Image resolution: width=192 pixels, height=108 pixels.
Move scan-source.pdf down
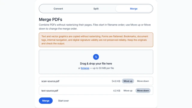[x=143, y=81]
